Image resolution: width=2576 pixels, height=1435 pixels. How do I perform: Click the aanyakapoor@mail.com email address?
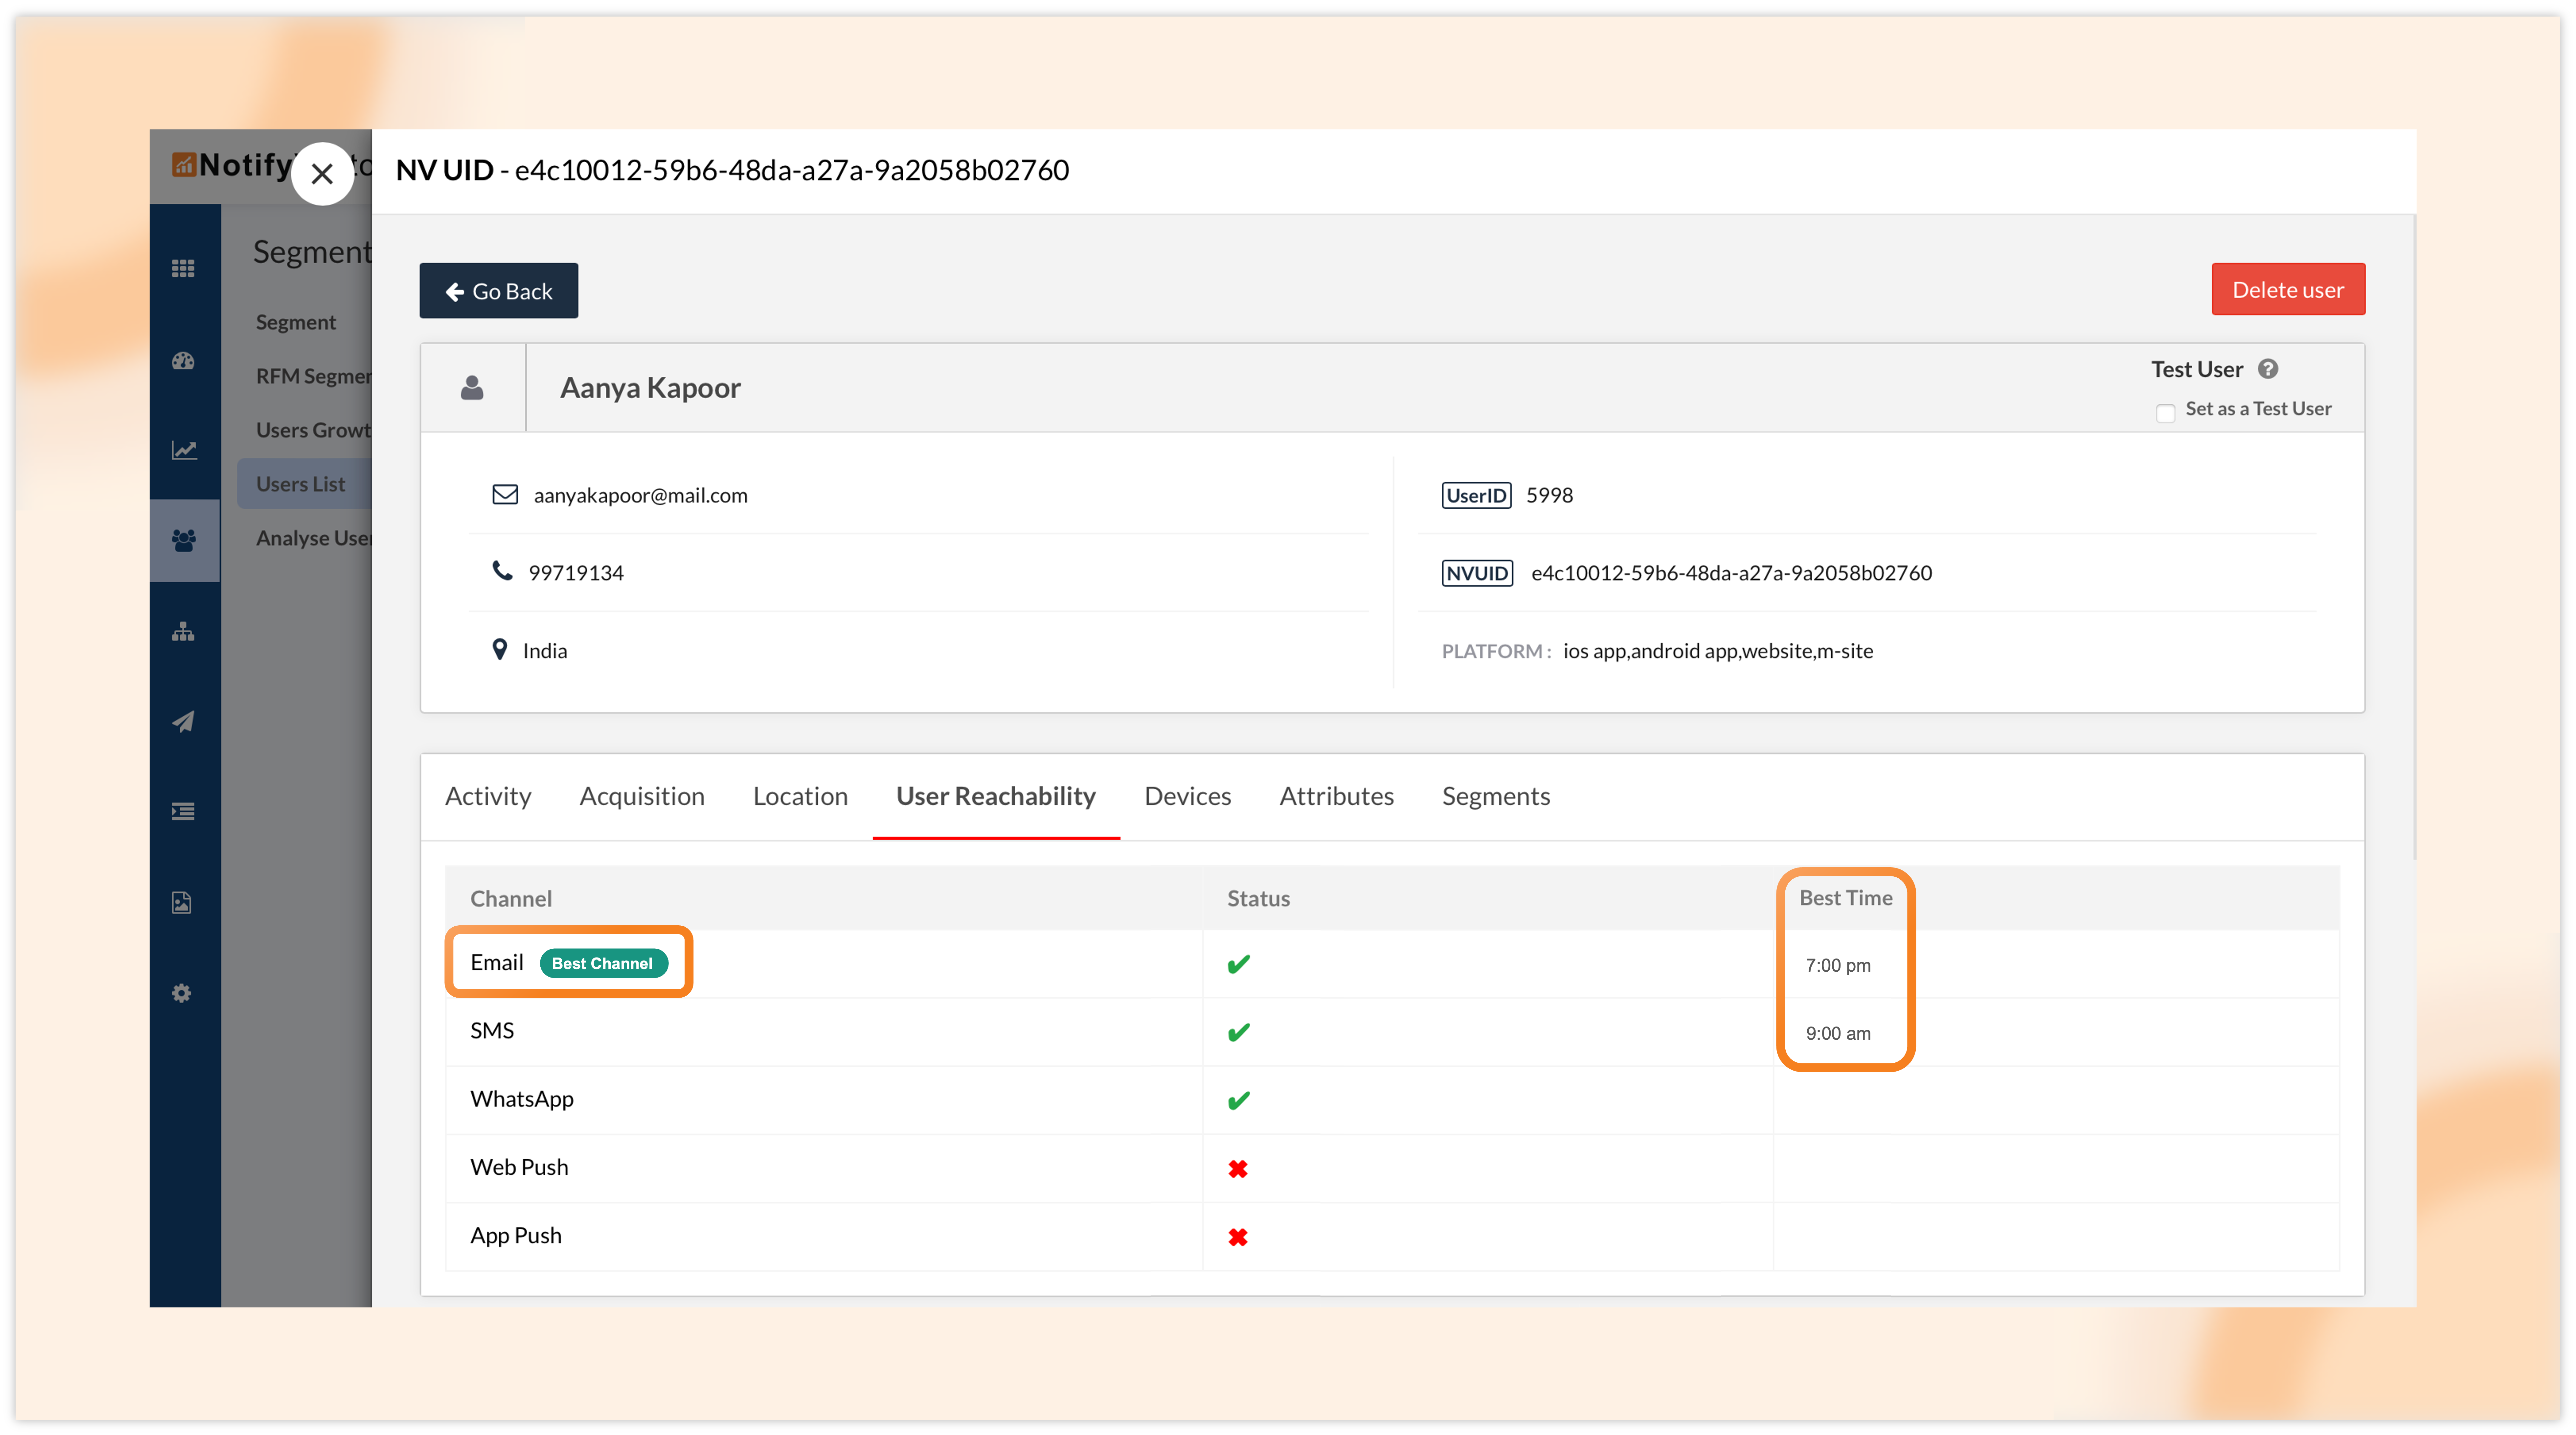coord(640,495)
